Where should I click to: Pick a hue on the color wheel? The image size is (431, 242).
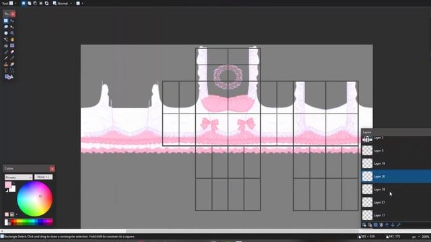(34, 199)
